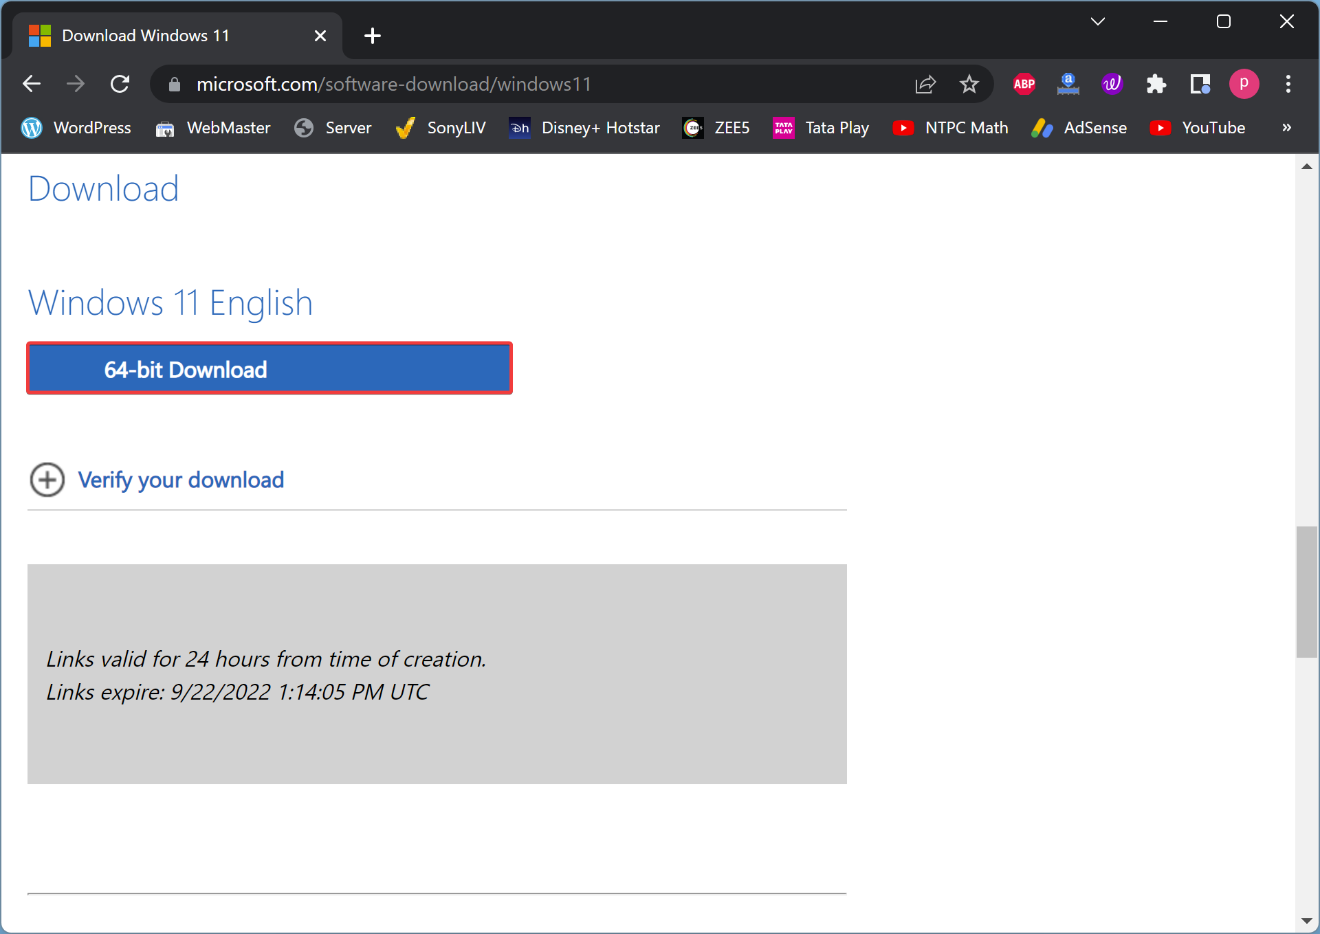Minimize the browser window
This screenshot has height=934, width=1320.
tap(1160, 22)
